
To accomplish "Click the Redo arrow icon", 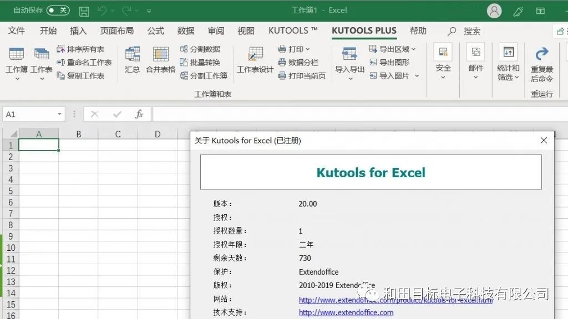I will click(126, 11).
